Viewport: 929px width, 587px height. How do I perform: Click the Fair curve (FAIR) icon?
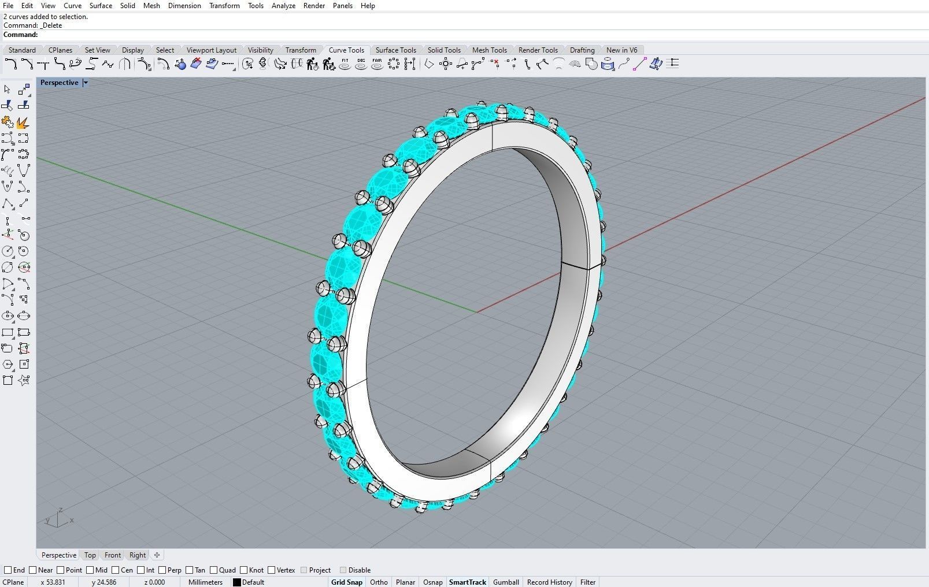377,64
